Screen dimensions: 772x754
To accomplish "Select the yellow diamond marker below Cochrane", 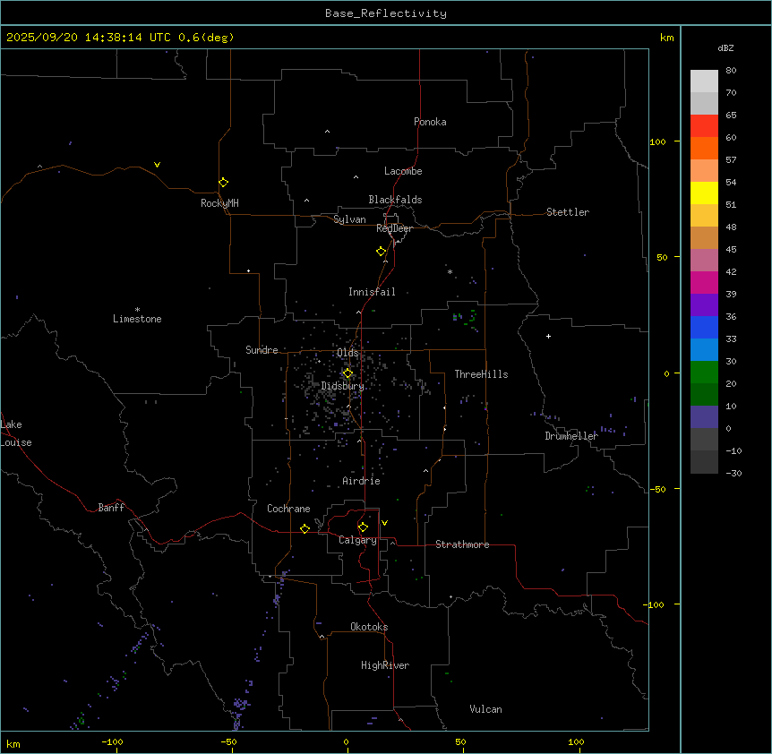I will (305, 528).
